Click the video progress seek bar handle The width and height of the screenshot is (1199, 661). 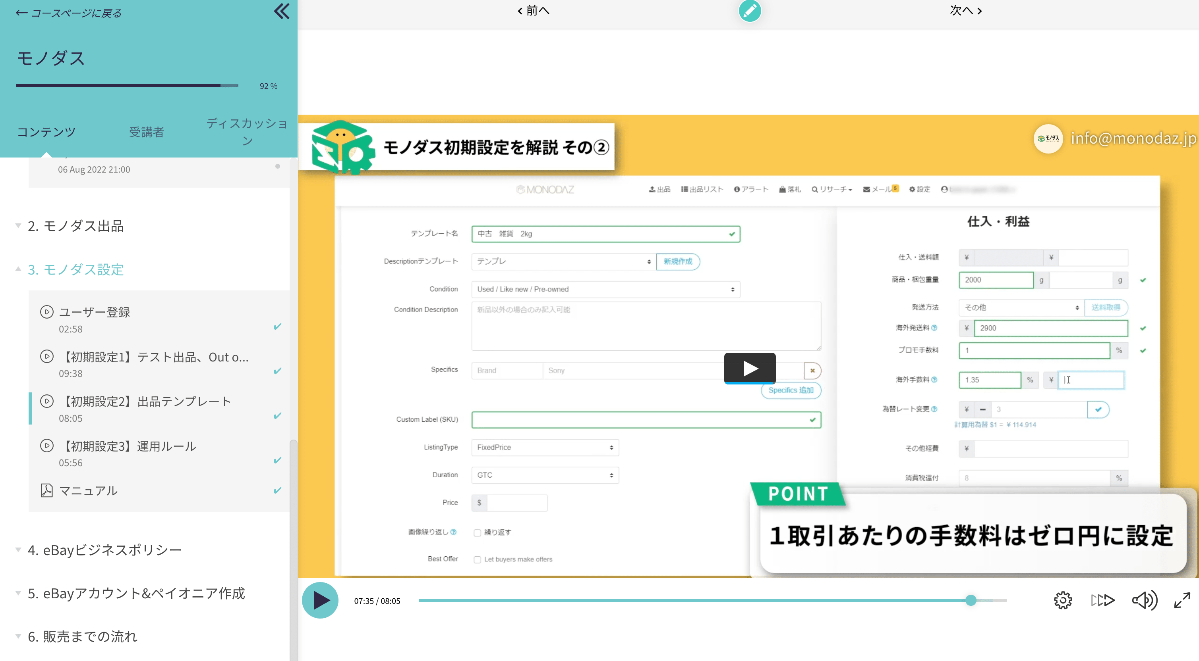[971, 600]
